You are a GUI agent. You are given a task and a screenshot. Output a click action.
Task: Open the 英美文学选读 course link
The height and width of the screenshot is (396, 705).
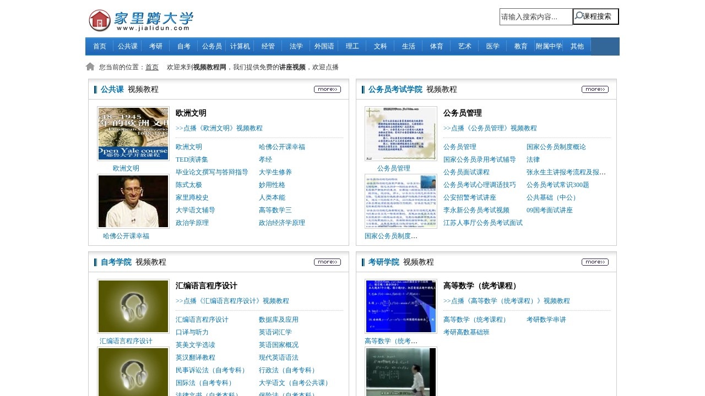(196, 345)
